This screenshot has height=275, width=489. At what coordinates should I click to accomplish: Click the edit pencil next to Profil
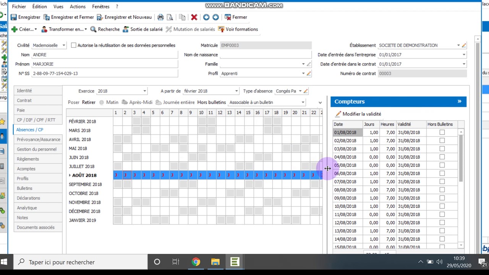pos(309,73)
